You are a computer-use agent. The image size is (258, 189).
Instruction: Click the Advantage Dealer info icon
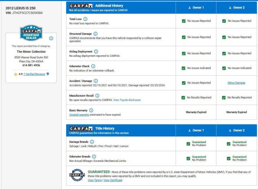pyautogui.click(x=51, y=38)
